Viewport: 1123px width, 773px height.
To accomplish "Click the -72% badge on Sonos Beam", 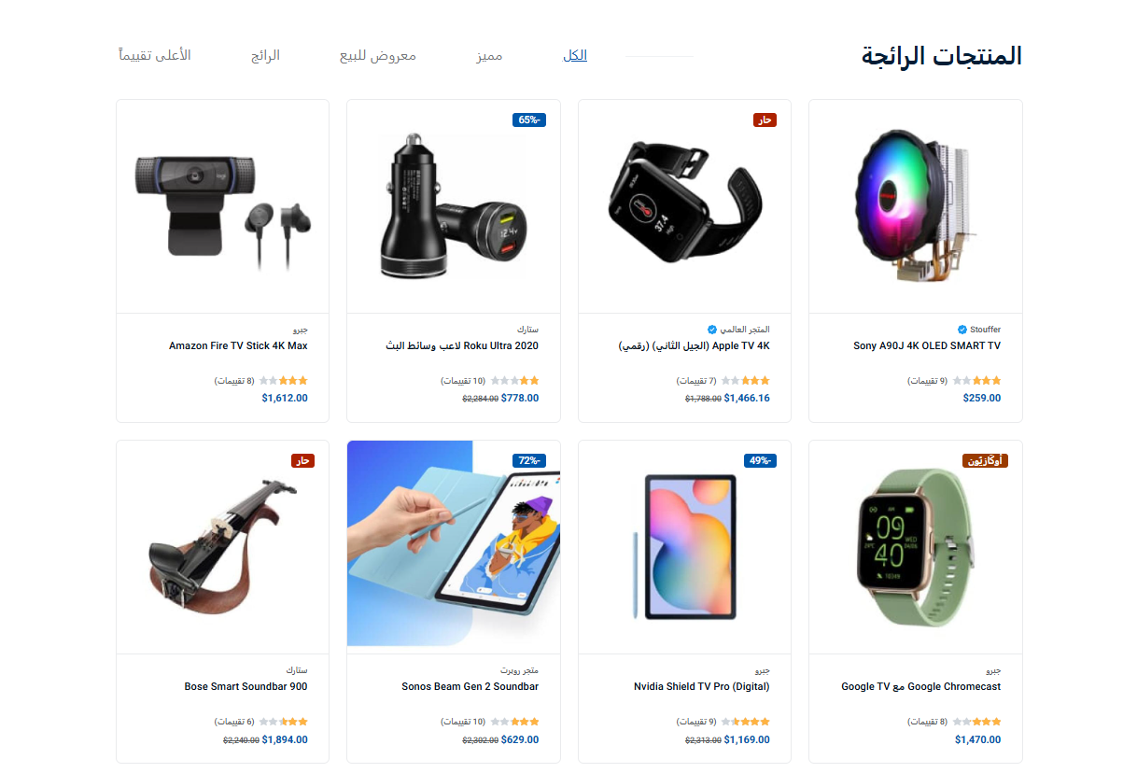I will click(528, 460).
